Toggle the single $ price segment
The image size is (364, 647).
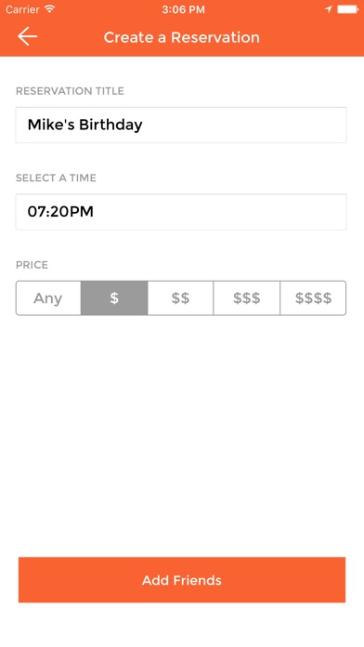pyautogui.click(x=114, y=297)
